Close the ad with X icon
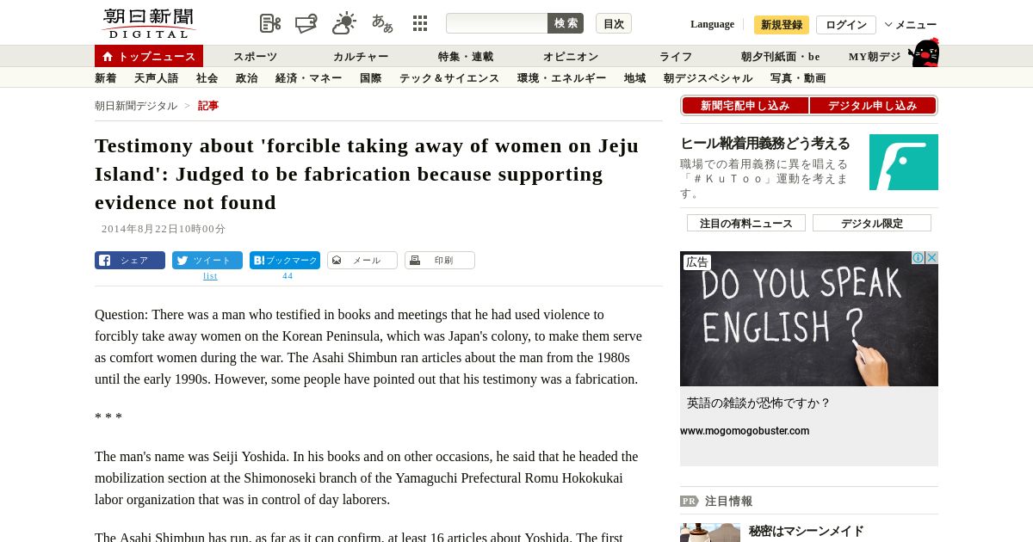 pyautogui.click(x=931, y=258)
